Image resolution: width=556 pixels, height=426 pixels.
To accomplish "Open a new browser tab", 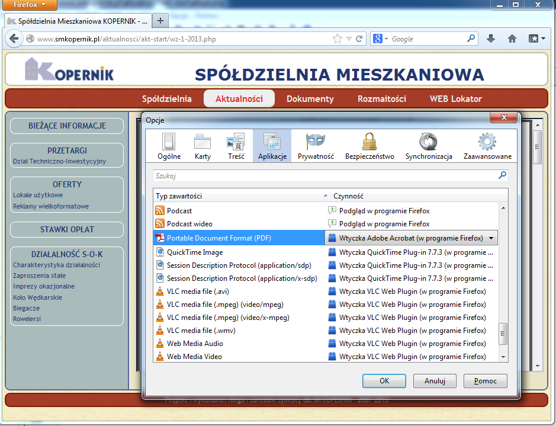I will (160, 21).
